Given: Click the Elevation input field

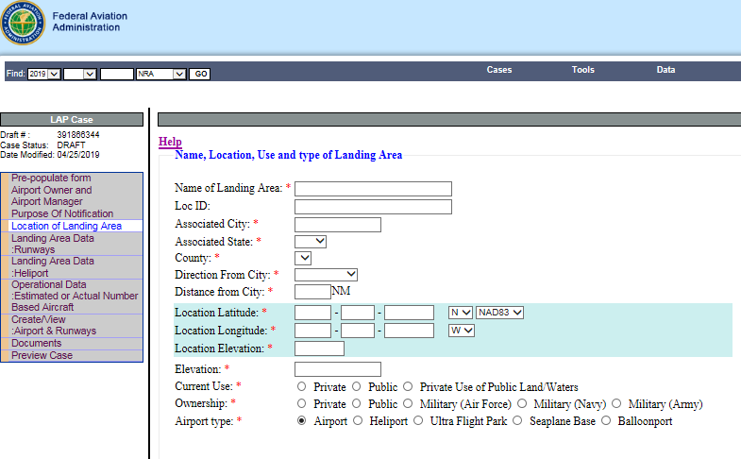Looking at the screenshot, I should (337, 369).
